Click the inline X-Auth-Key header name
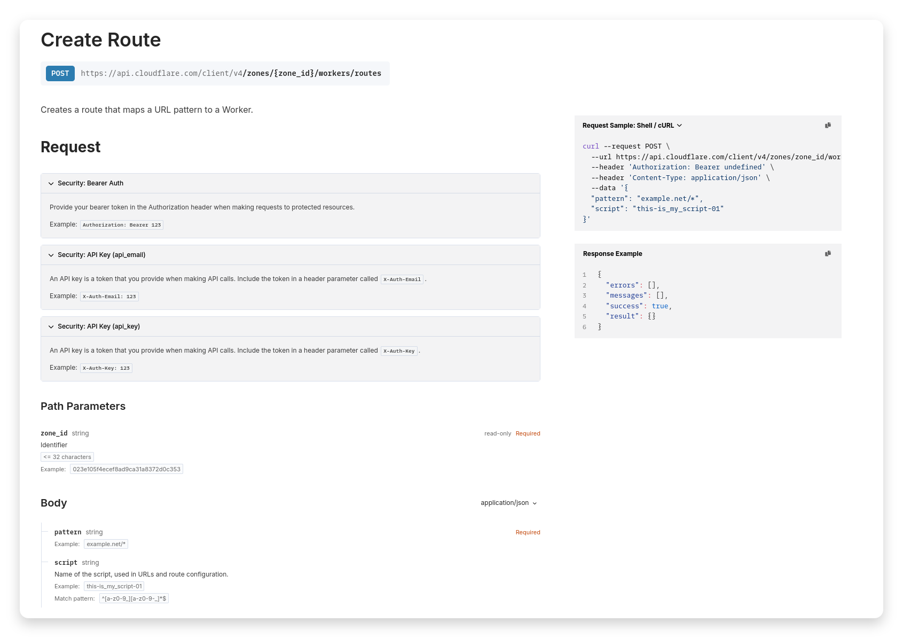 (x=399, y=351)
